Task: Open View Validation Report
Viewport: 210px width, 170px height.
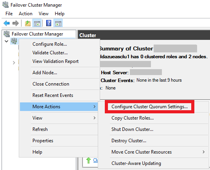Action: [x=59, y=61]
